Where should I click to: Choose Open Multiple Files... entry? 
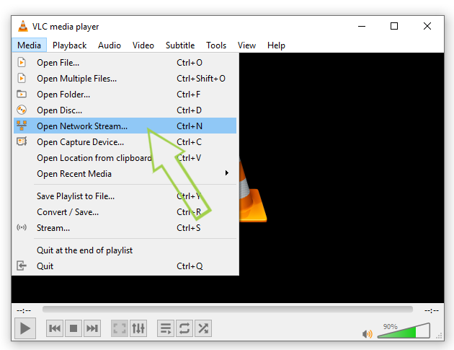(125, 78)
